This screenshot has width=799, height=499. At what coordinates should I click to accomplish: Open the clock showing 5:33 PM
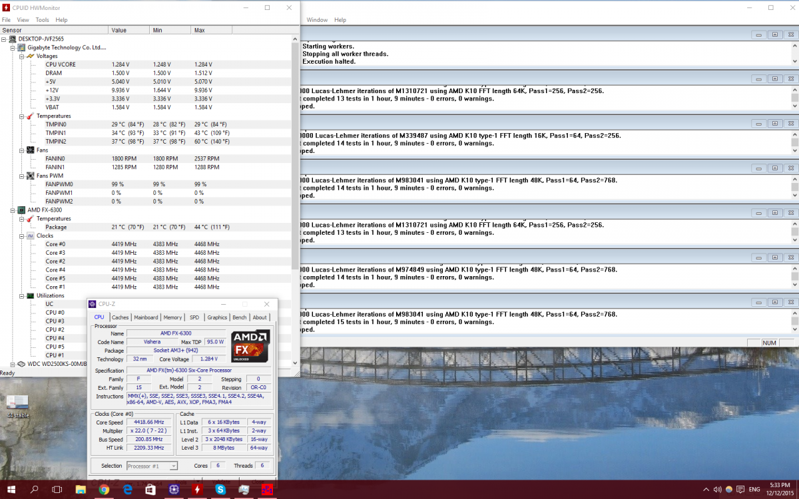(x=779, y=490)
